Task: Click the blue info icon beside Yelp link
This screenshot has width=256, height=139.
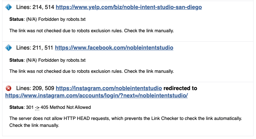Action: click(9, 7)
